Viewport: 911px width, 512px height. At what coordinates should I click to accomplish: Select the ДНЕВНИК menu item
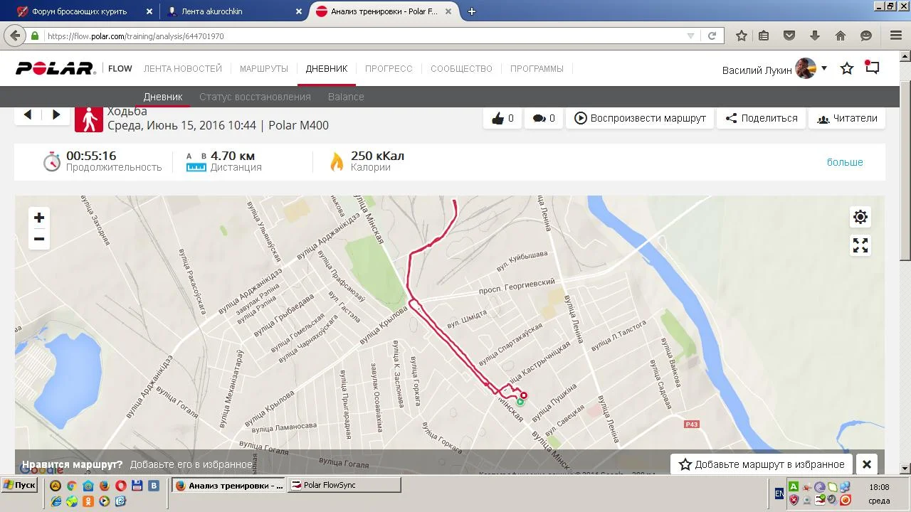(327, 69)
